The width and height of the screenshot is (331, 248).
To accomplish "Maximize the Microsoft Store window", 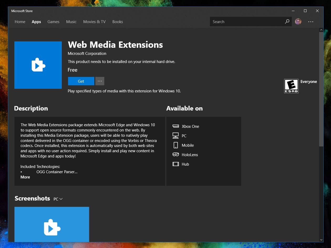I will 305,11.
